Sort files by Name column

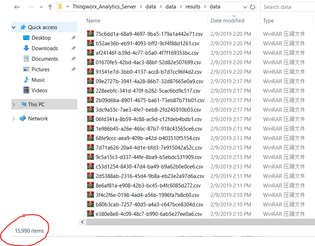93,20
